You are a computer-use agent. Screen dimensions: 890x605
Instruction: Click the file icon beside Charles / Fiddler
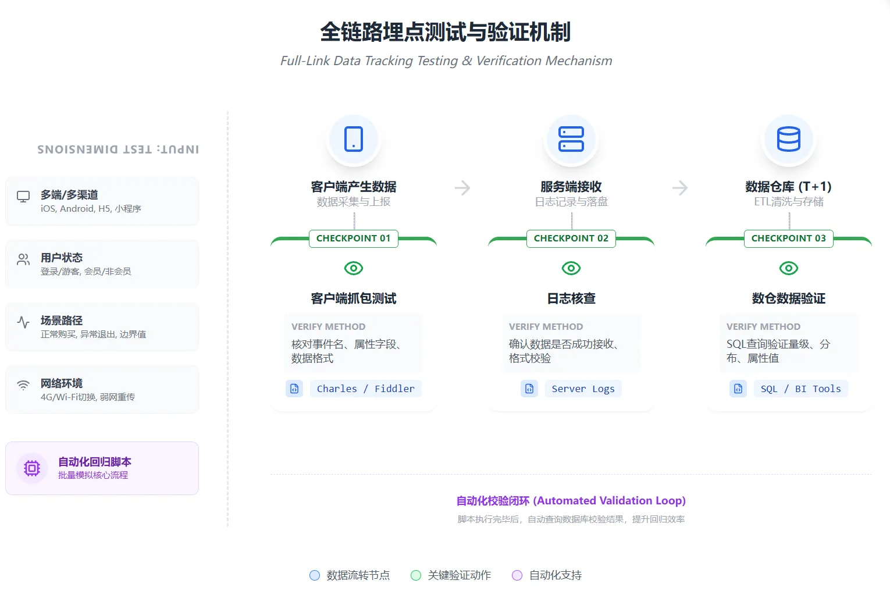[x=294, y=389]
